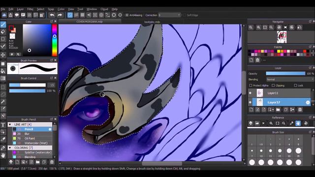Click the saturation-brightness color picker square
315x177 pixels.
[37, 40]
